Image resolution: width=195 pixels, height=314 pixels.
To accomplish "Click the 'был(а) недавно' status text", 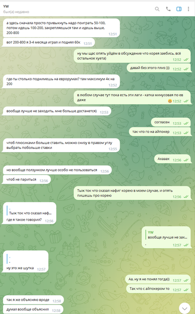I will point(16,12).
